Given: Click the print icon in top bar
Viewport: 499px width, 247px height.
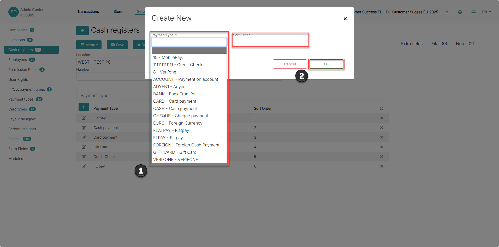Looking at the screenshot, I should (x=460, y=12).
